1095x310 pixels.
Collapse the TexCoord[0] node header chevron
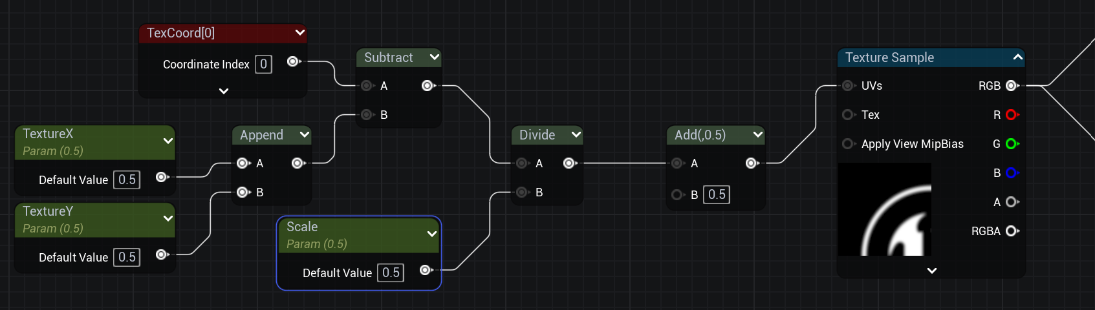click(x=300, y=32)
